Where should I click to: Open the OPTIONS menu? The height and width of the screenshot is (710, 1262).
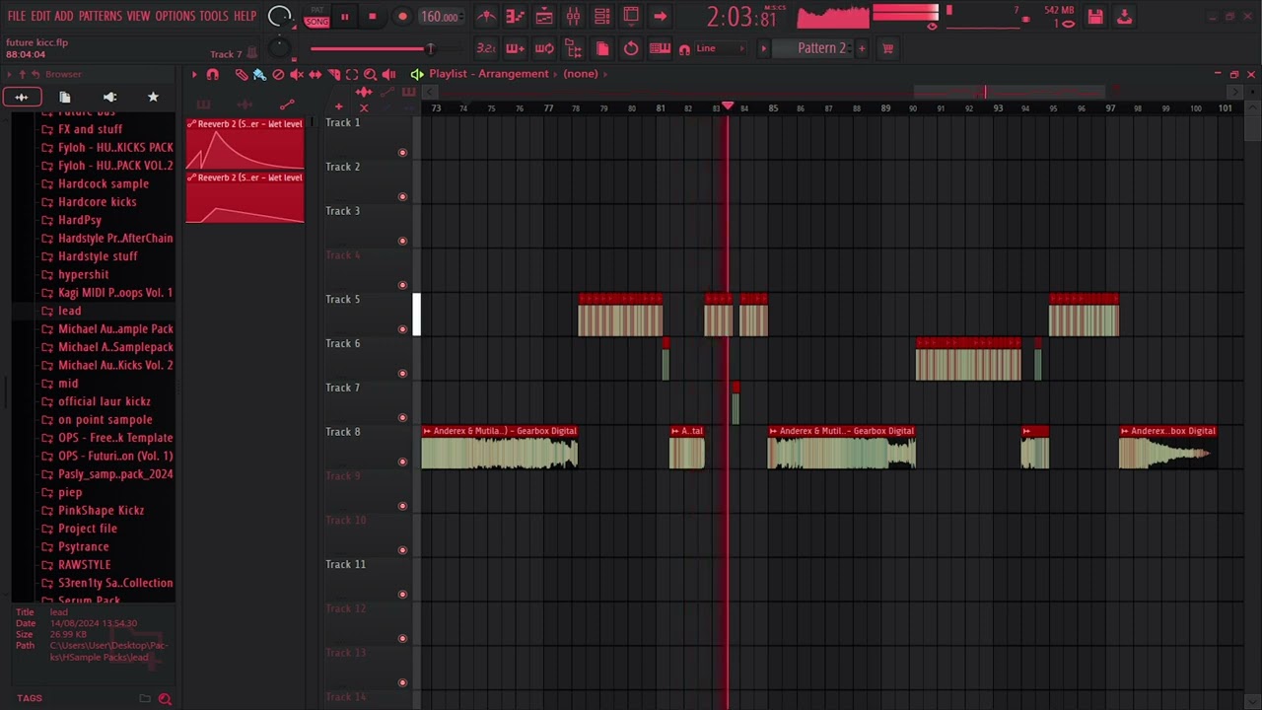tap(175, 16)
